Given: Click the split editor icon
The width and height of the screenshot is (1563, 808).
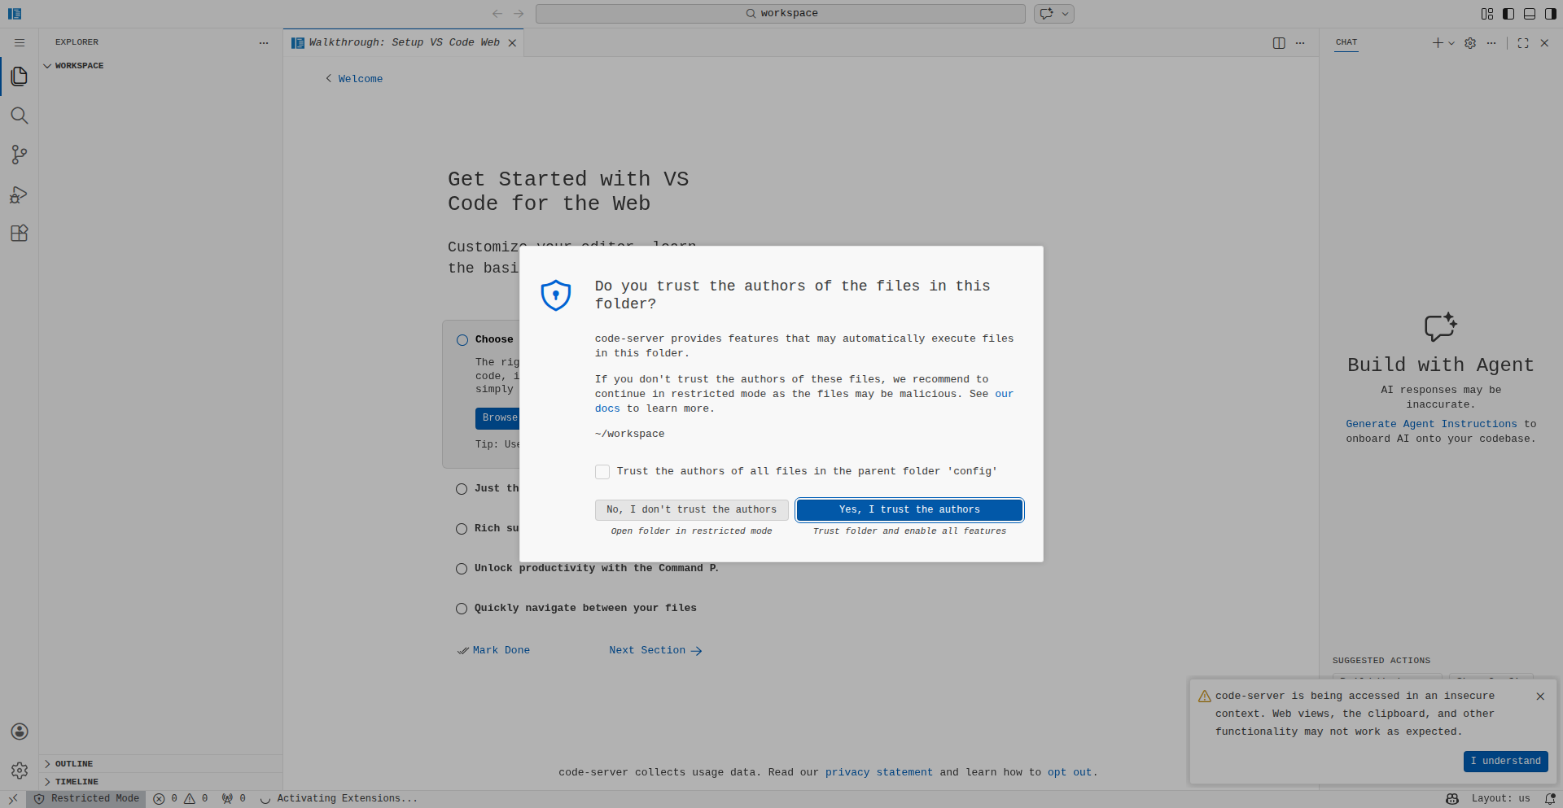Looking at the screenshot, I should coord(1279,43).
